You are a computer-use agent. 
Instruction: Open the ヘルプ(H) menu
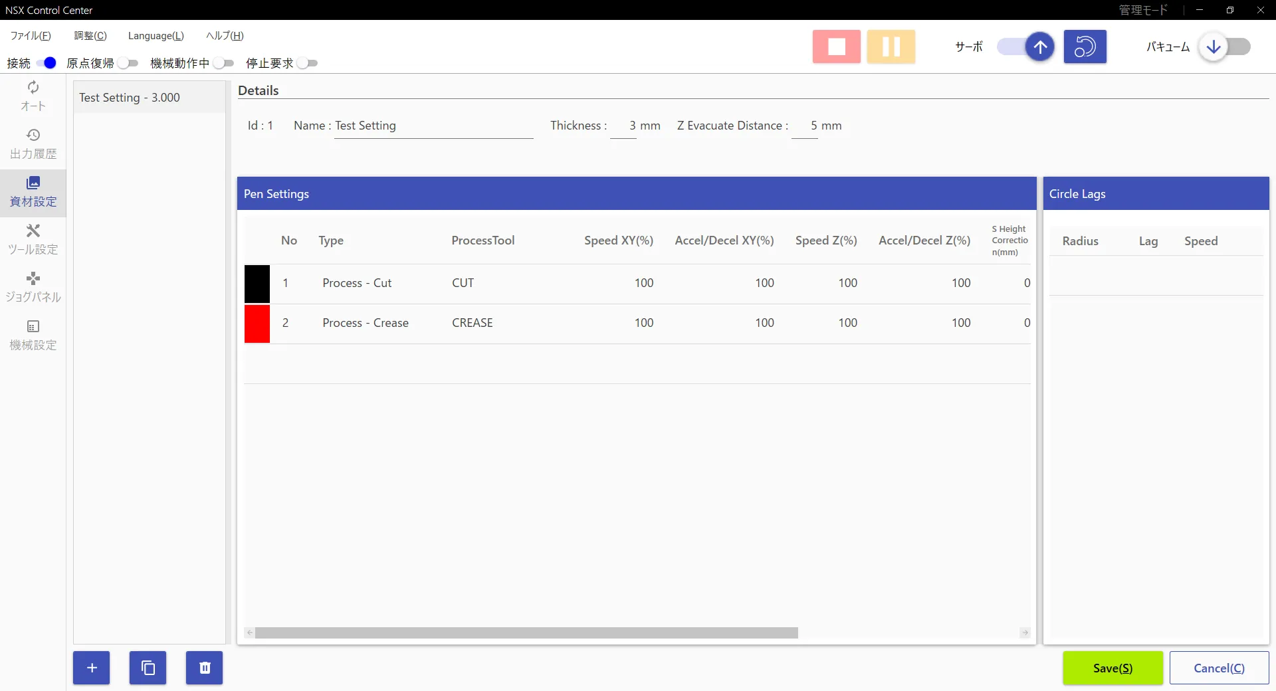(225, 36)
